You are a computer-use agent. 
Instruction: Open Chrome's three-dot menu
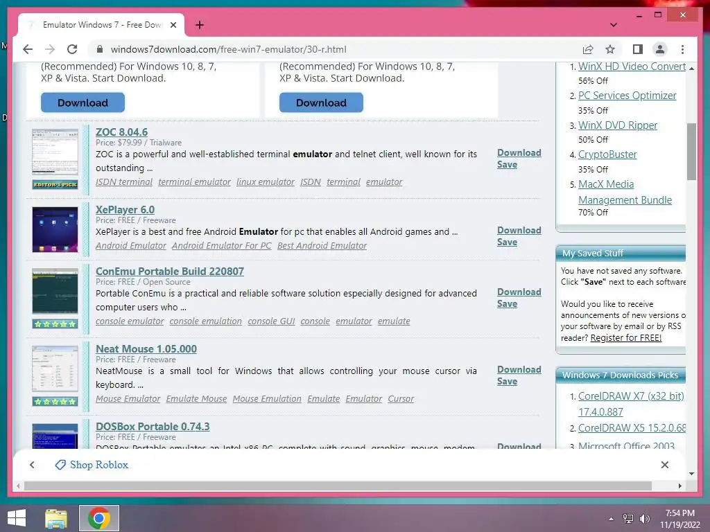682,49
